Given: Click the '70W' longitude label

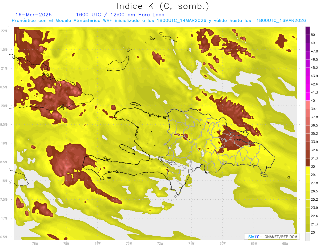Looking at the screenshot, I should click(x=223, y=243).
